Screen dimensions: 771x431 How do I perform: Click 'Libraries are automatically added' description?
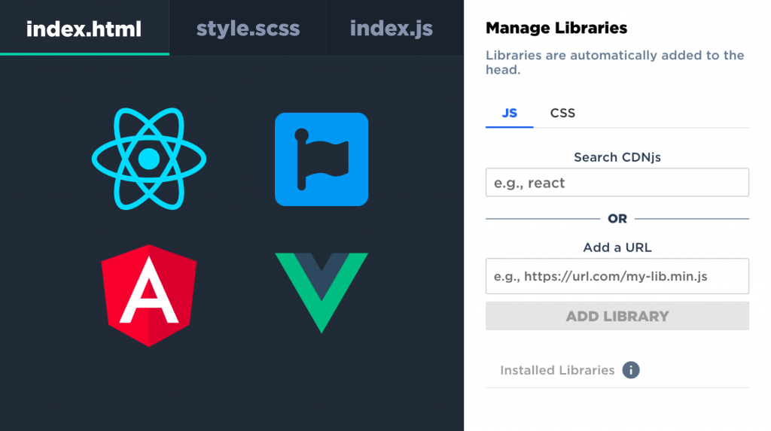click(614, 62)
